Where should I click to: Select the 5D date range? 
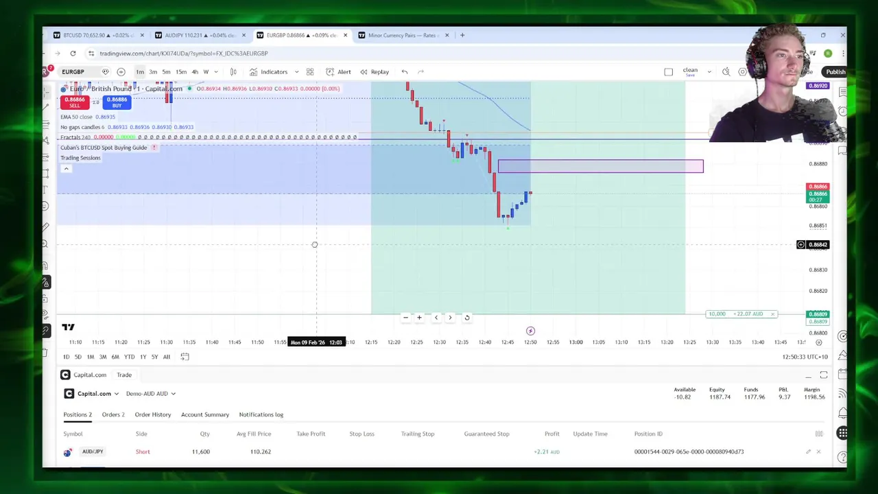[x=78, y=357]
